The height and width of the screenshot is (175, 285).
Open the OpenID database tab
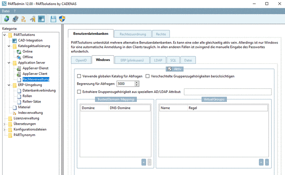[x=81, y=60]
